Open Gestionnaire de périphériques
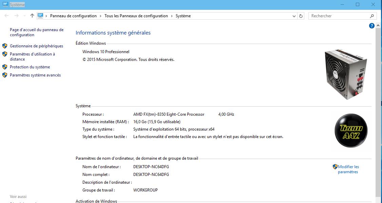 (x=36, y=46)
